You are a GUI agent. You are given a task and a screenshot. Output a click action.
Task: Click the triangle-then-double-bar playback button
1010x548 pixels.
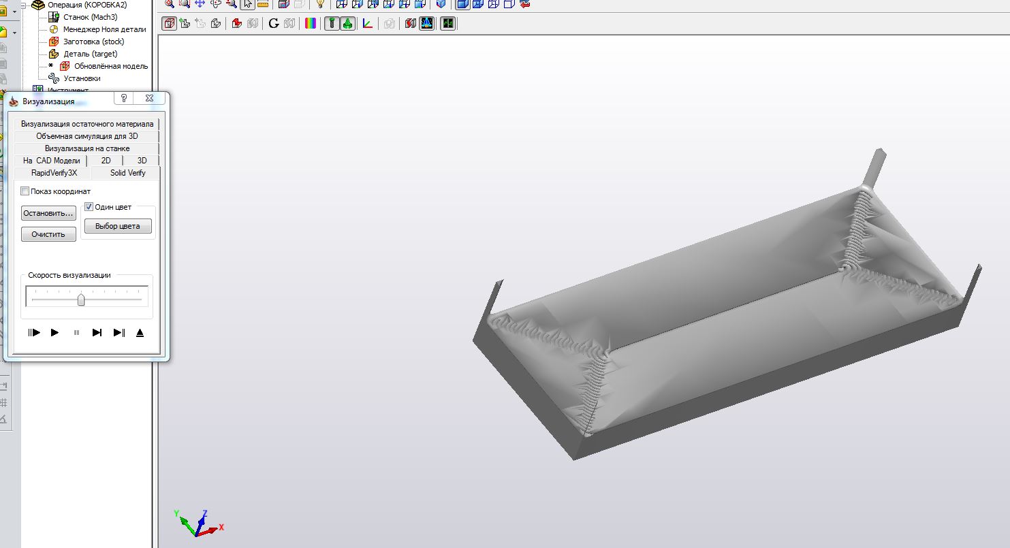119,333
